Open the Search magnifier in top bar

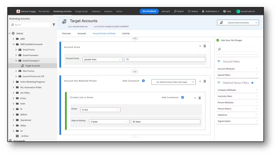pyautogui.click(x=175, y=11)
